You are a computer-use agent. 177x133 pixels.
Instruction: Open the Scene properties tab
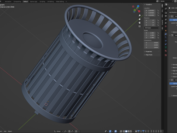(x=166, y=23)
